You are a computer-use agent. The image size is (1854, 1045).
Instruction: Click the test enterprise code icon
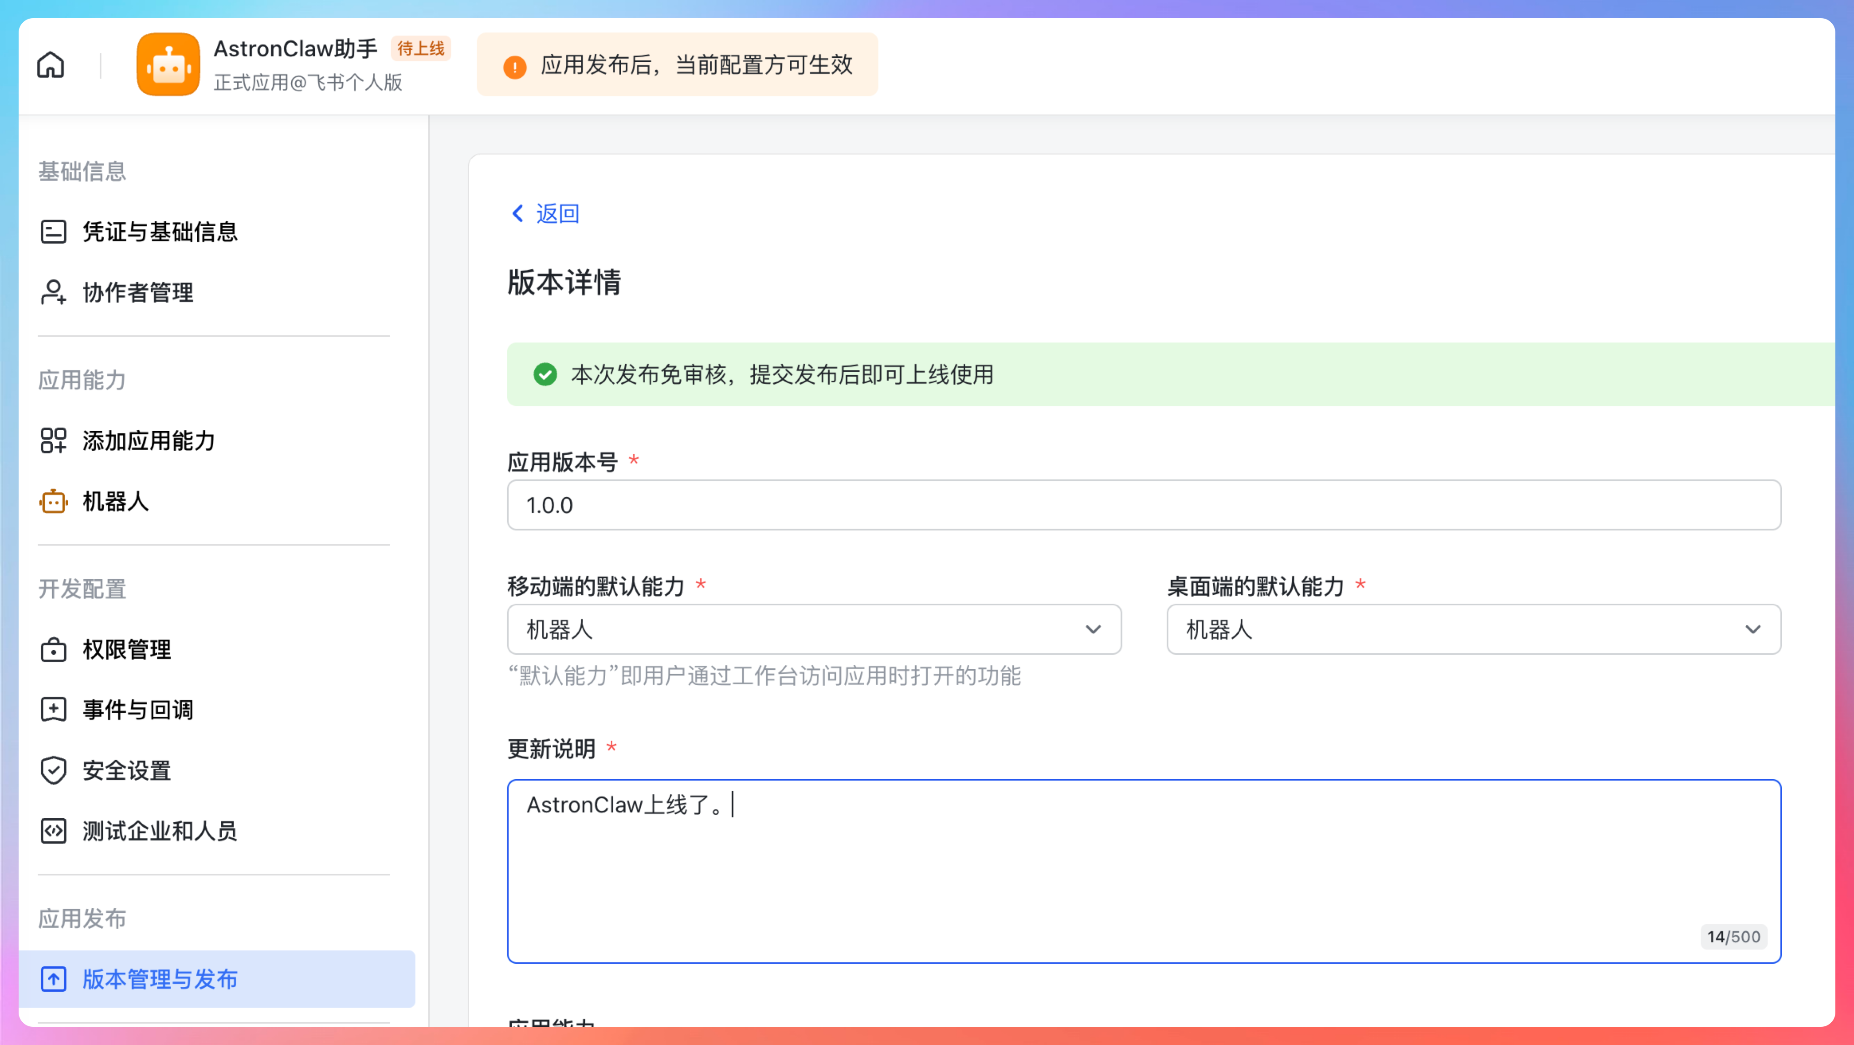[x=53, y=831]
